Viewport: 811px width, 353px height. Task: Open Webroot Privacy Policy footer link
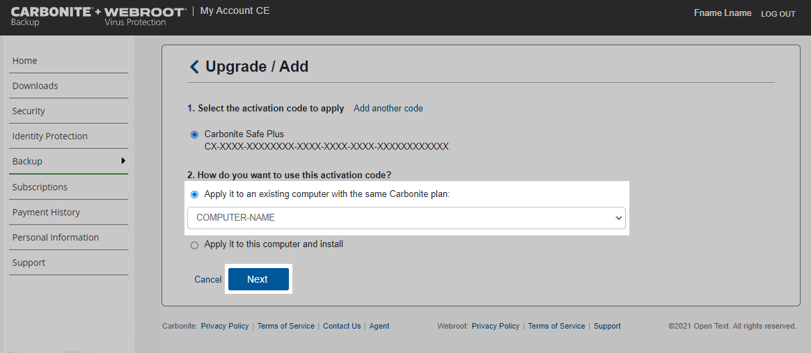click(496, 326)
